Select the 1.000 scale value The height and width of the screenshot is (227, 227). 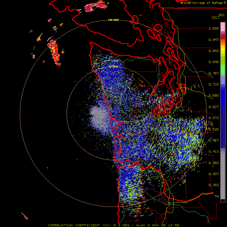click(x=214, y=28)
